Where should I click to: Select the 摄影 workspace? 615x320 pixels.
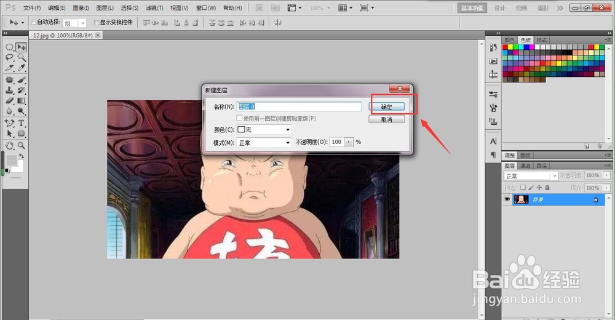(x=543, y=8)
